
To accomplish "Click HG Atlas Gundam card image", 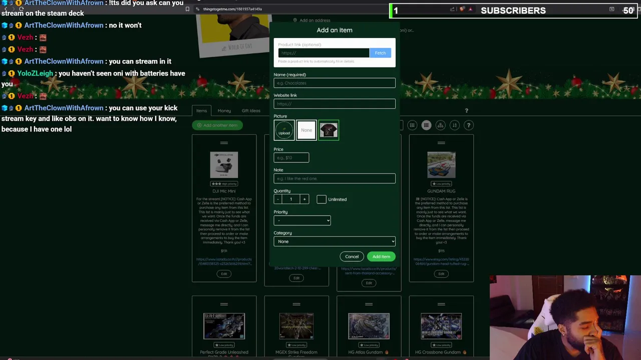I will (x=369, y=326).
